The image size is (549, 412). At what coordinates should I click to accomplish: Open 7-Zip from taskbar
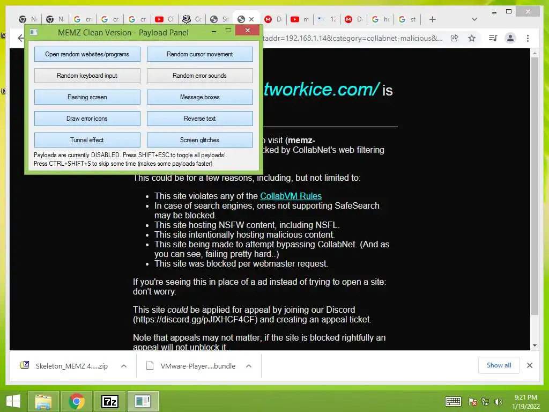tap(109, 401)
